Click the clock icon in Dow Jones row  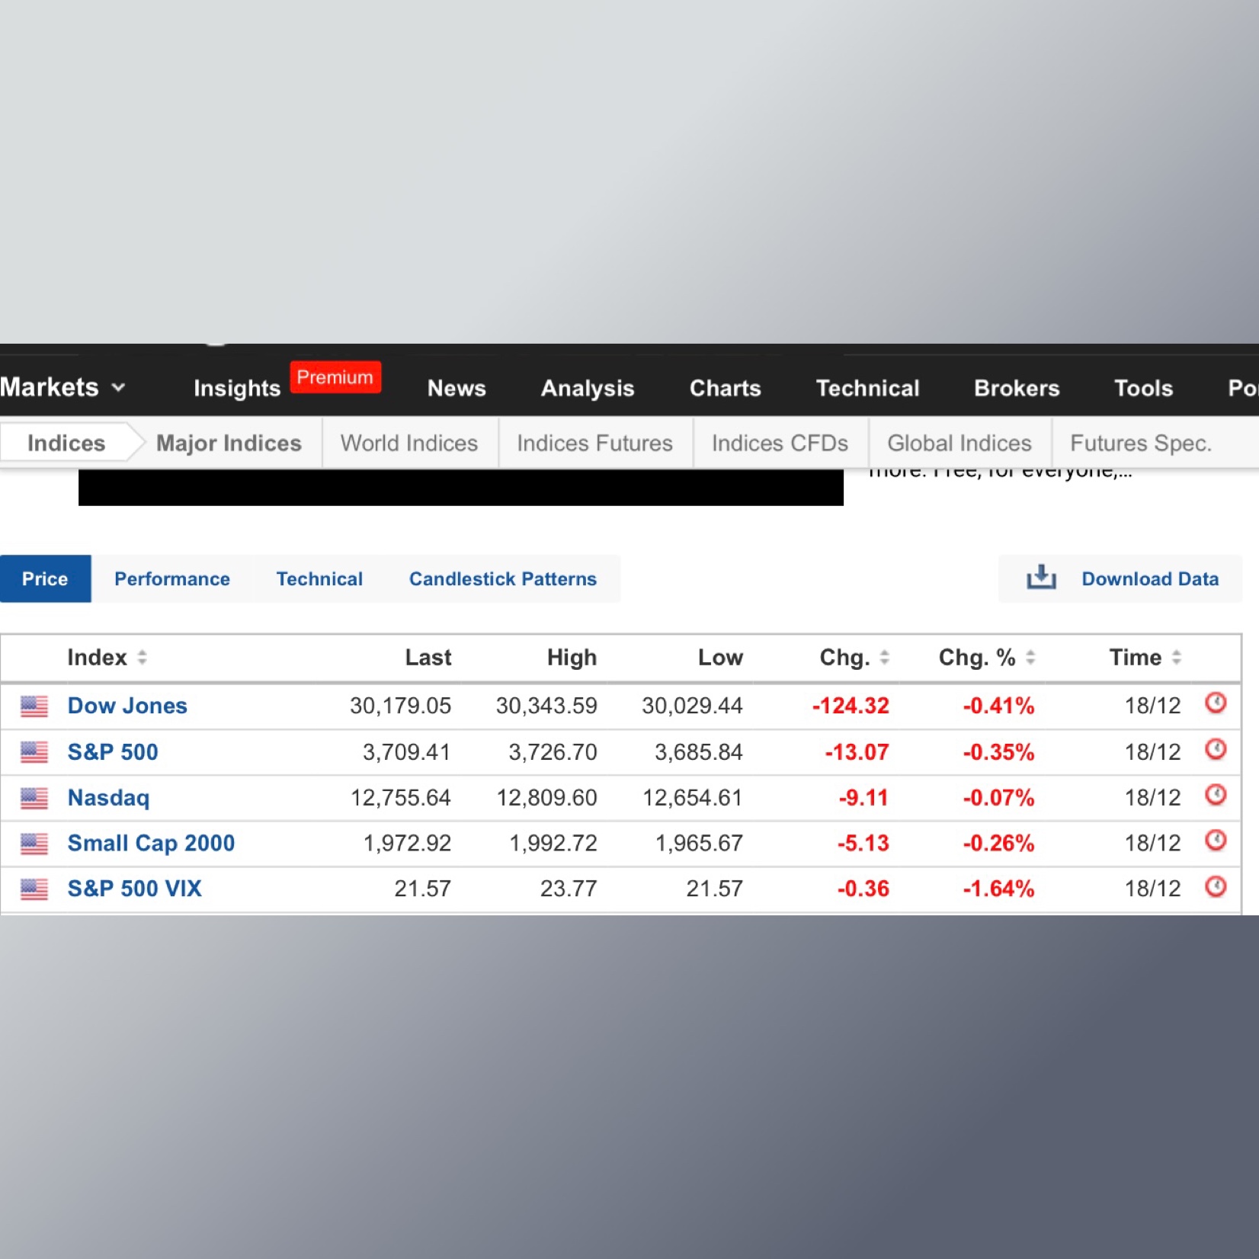1216,703
